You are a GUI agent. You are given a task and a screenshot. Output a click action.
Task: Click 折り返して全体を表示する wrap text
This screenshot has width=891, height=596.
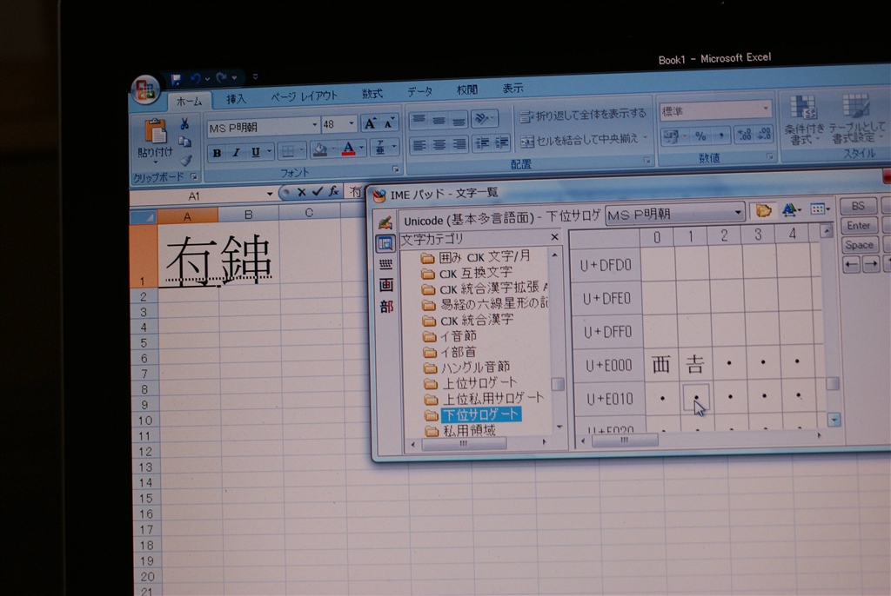(x=582, y=116)
